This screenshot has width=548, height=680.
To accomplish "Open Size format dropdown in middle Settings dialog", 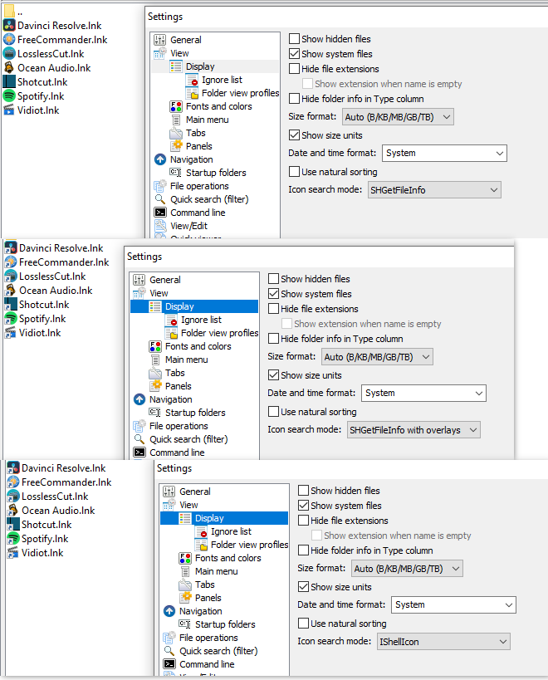I will pyautogui.click(x=377, y=357).
